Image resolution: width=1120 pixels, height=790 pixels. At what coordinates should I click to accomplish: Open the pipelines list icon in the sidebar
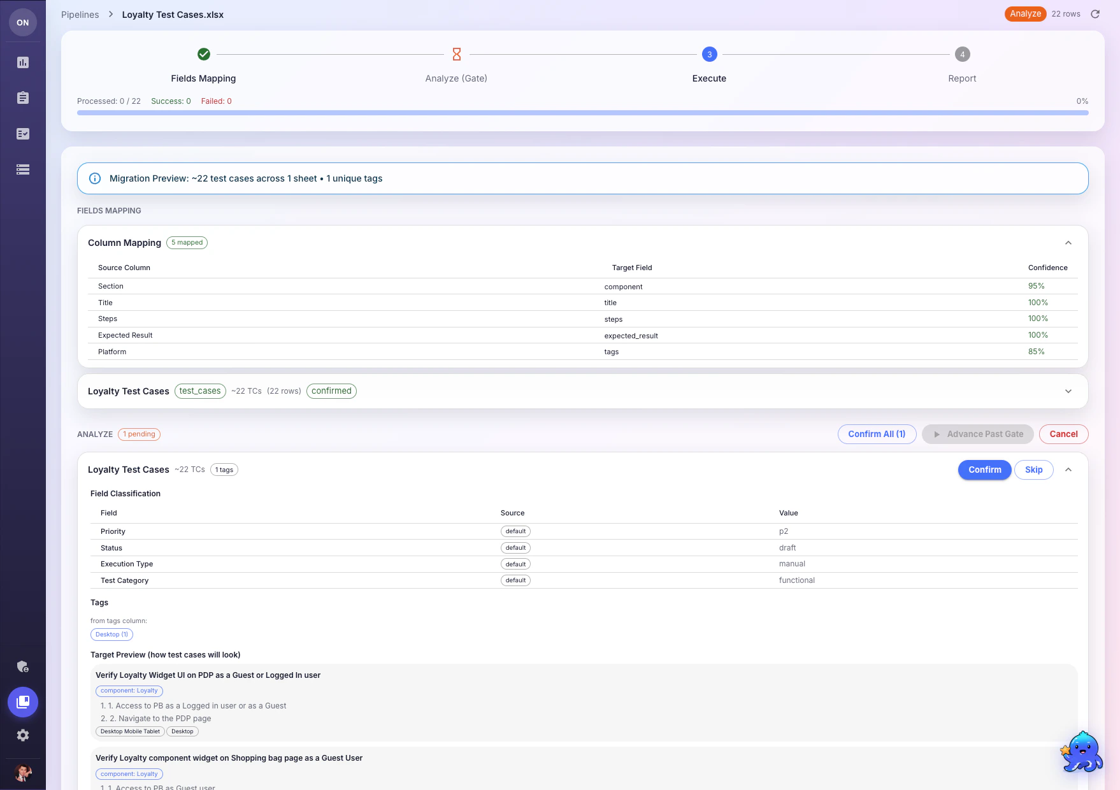point(23,170)
